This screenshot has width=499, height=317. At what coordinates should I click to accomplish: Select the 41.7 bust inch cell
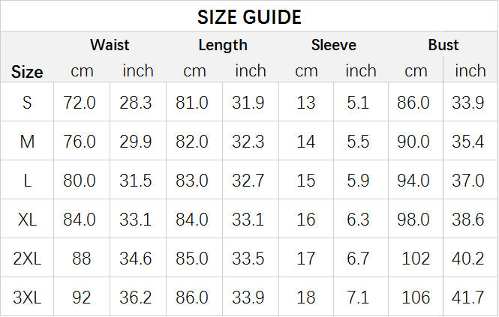(x=467, y=298)
